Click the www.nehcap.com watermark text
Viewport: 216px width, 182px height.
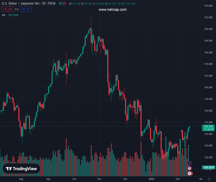click(113, 10)
